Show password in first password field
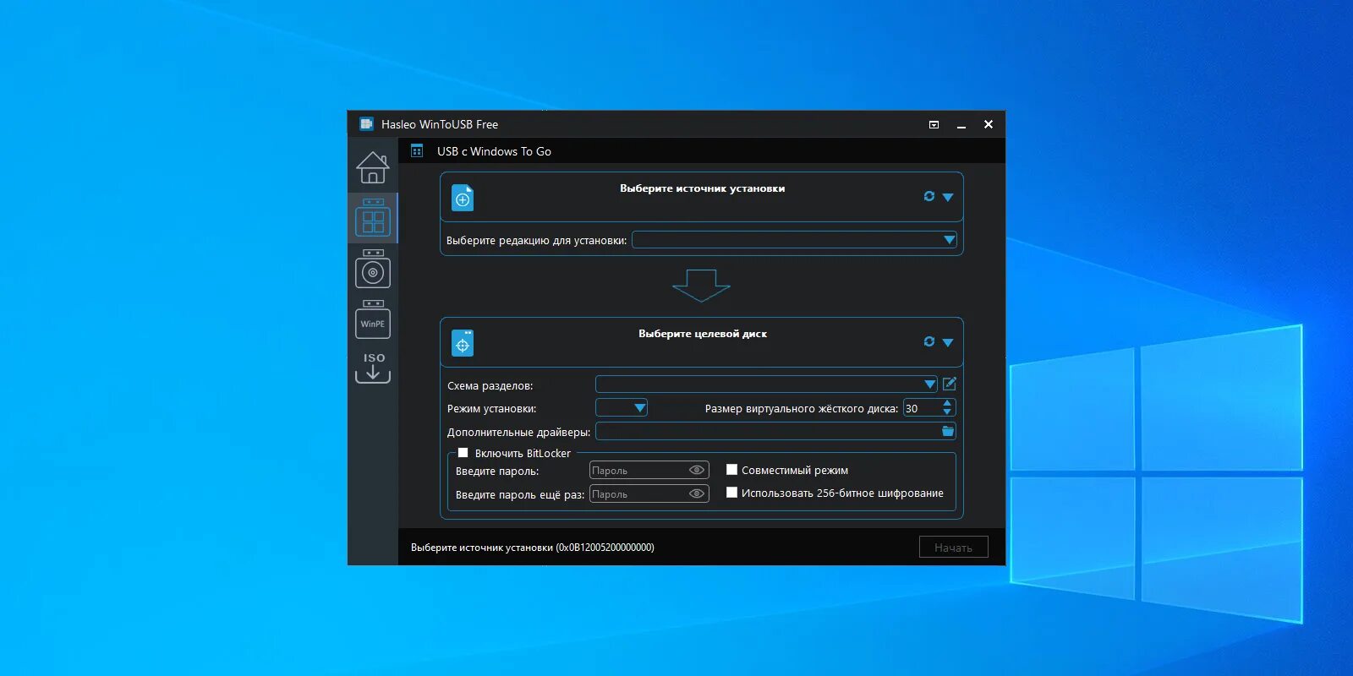Viewport: 1353px width, 676px height. [x=697, y=470]
